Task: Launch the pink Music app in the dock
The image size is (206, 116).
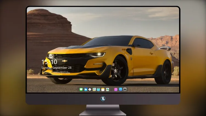Action: (116, 89)
